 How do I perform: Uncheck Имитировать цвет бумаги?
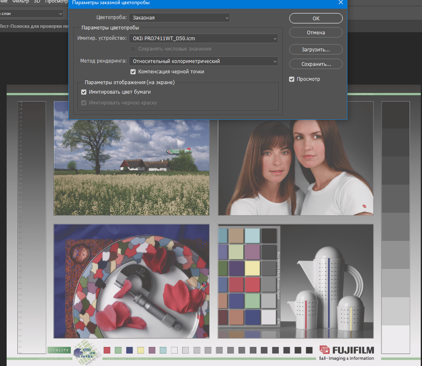coord(84,92)
